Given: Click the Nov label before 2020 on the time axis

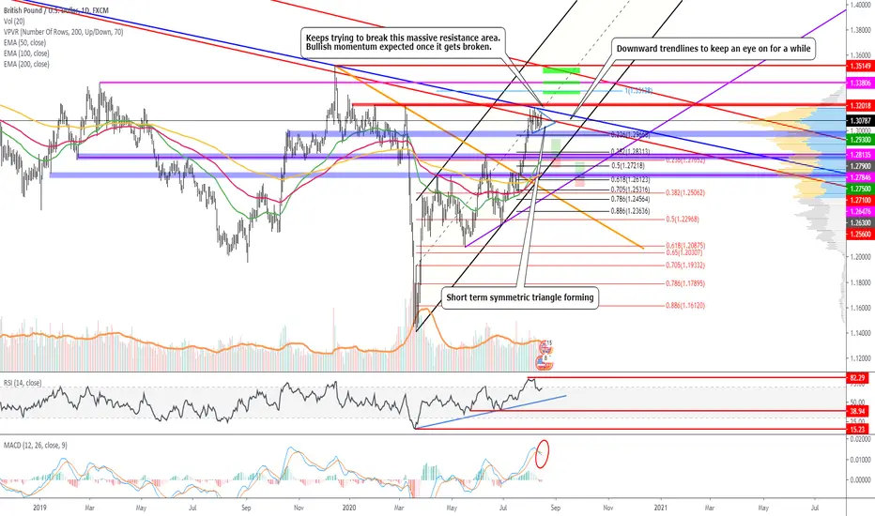Looking at the screenshot, I should pos(299,508).
